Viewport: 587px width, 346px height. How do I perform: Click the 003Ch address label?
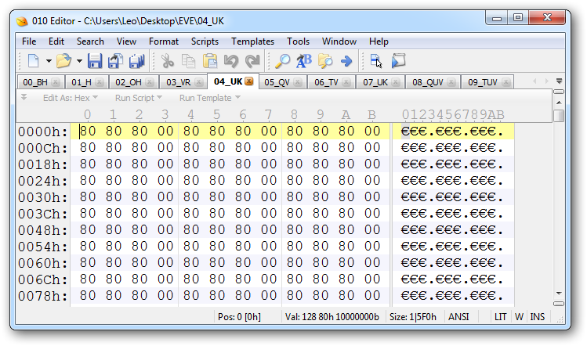click(x=42, y=214)
